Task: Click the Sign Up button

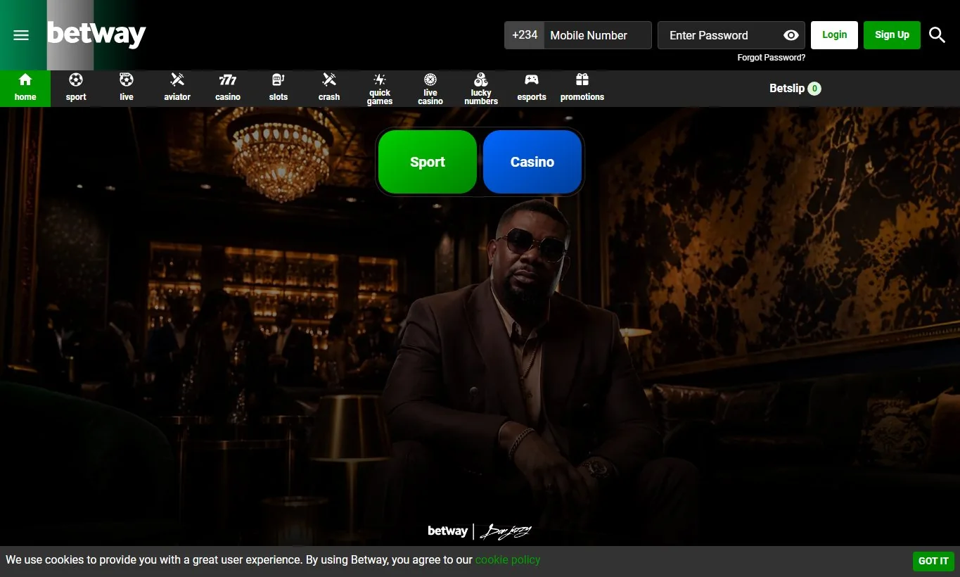Action: 892,34
